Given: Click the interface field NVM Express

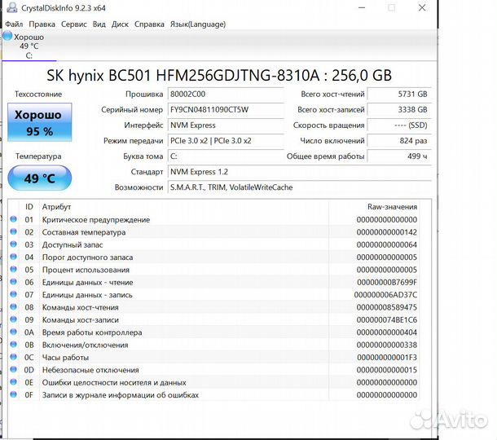Looking at the screenshot, I should click(226, 125).
